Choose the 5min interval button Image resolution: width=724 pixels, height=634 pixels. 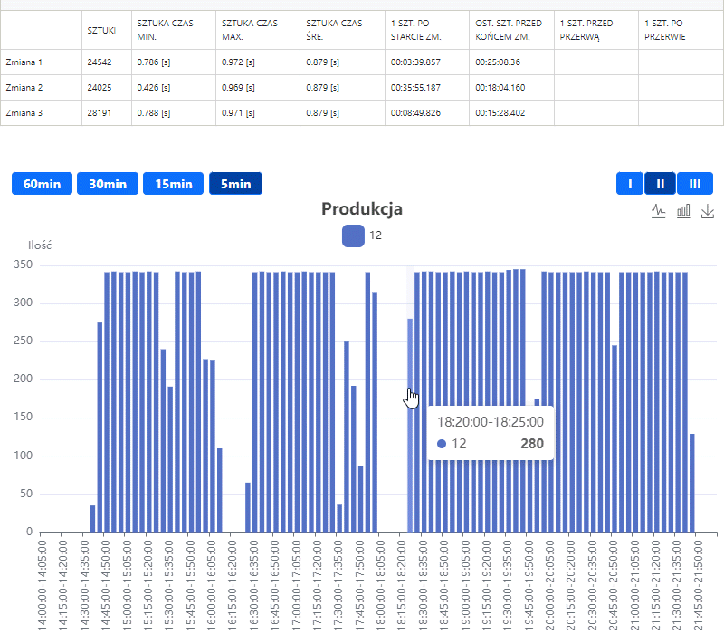(x=235, y=184)
